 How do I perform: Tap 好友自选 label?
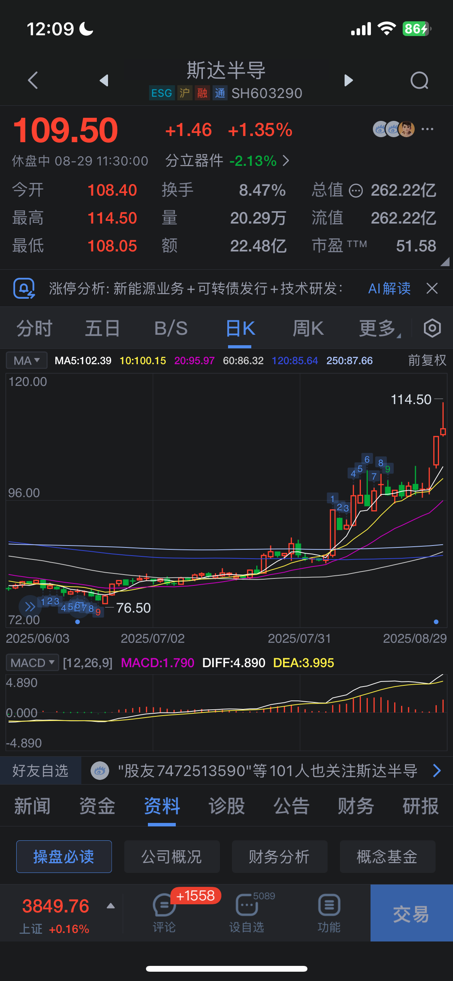(40, 771)
